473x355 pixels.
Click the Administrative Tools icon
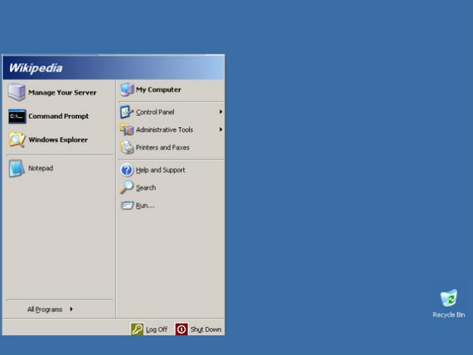126,129
